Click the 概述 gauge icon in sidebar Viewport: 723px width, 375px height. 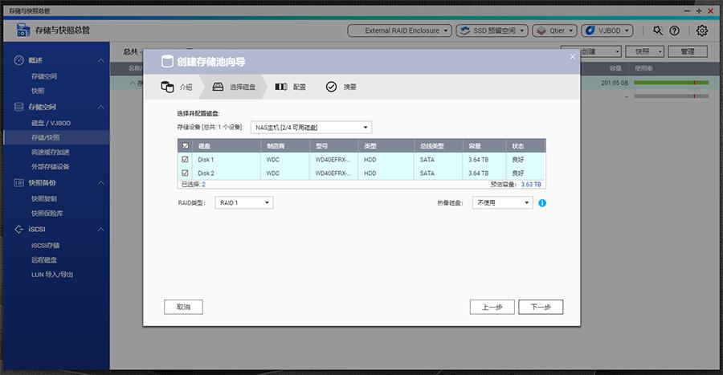point(19,60)
